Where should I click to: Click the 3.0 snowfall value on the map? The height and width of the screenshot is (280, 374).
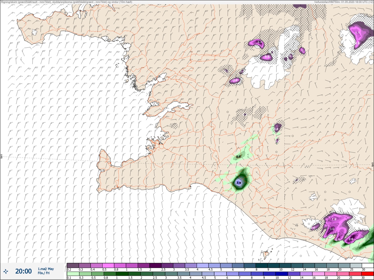tap(332, 229)
